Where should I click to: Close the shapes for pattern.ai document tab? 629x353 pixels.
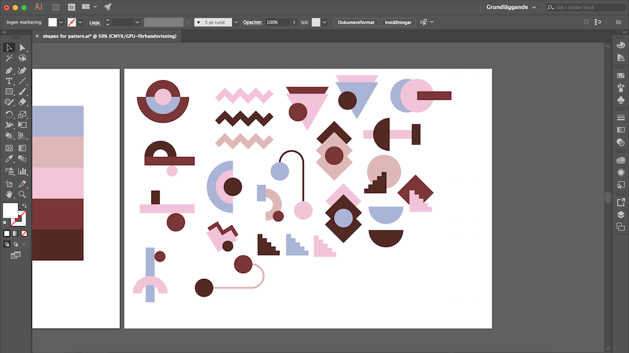(x=37, y=36)
